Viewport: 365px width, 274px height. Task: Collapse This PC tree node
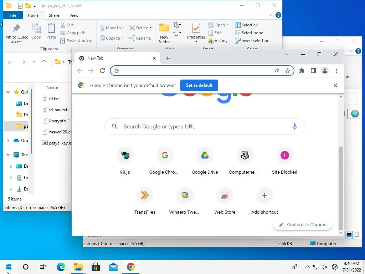coord(8,155)
